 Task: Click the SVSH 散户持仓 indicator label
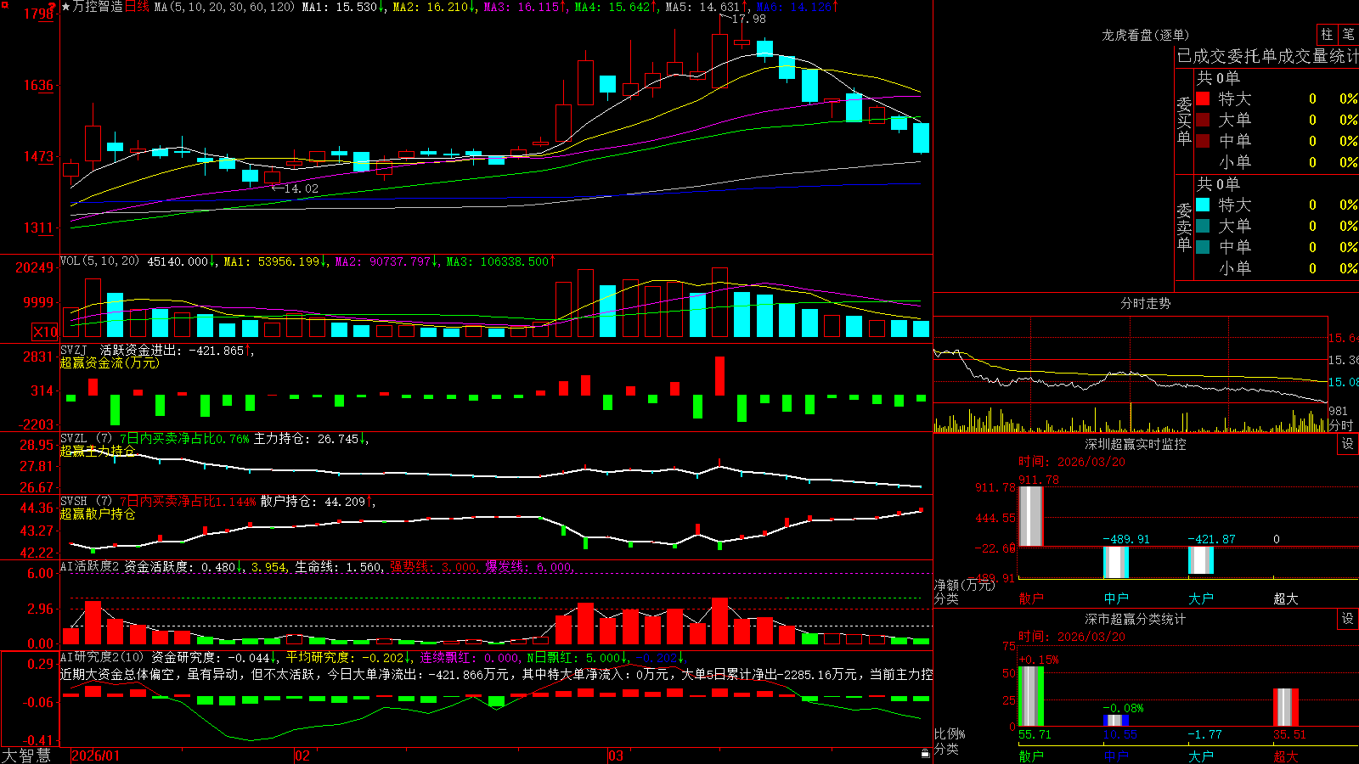[85, 502]
